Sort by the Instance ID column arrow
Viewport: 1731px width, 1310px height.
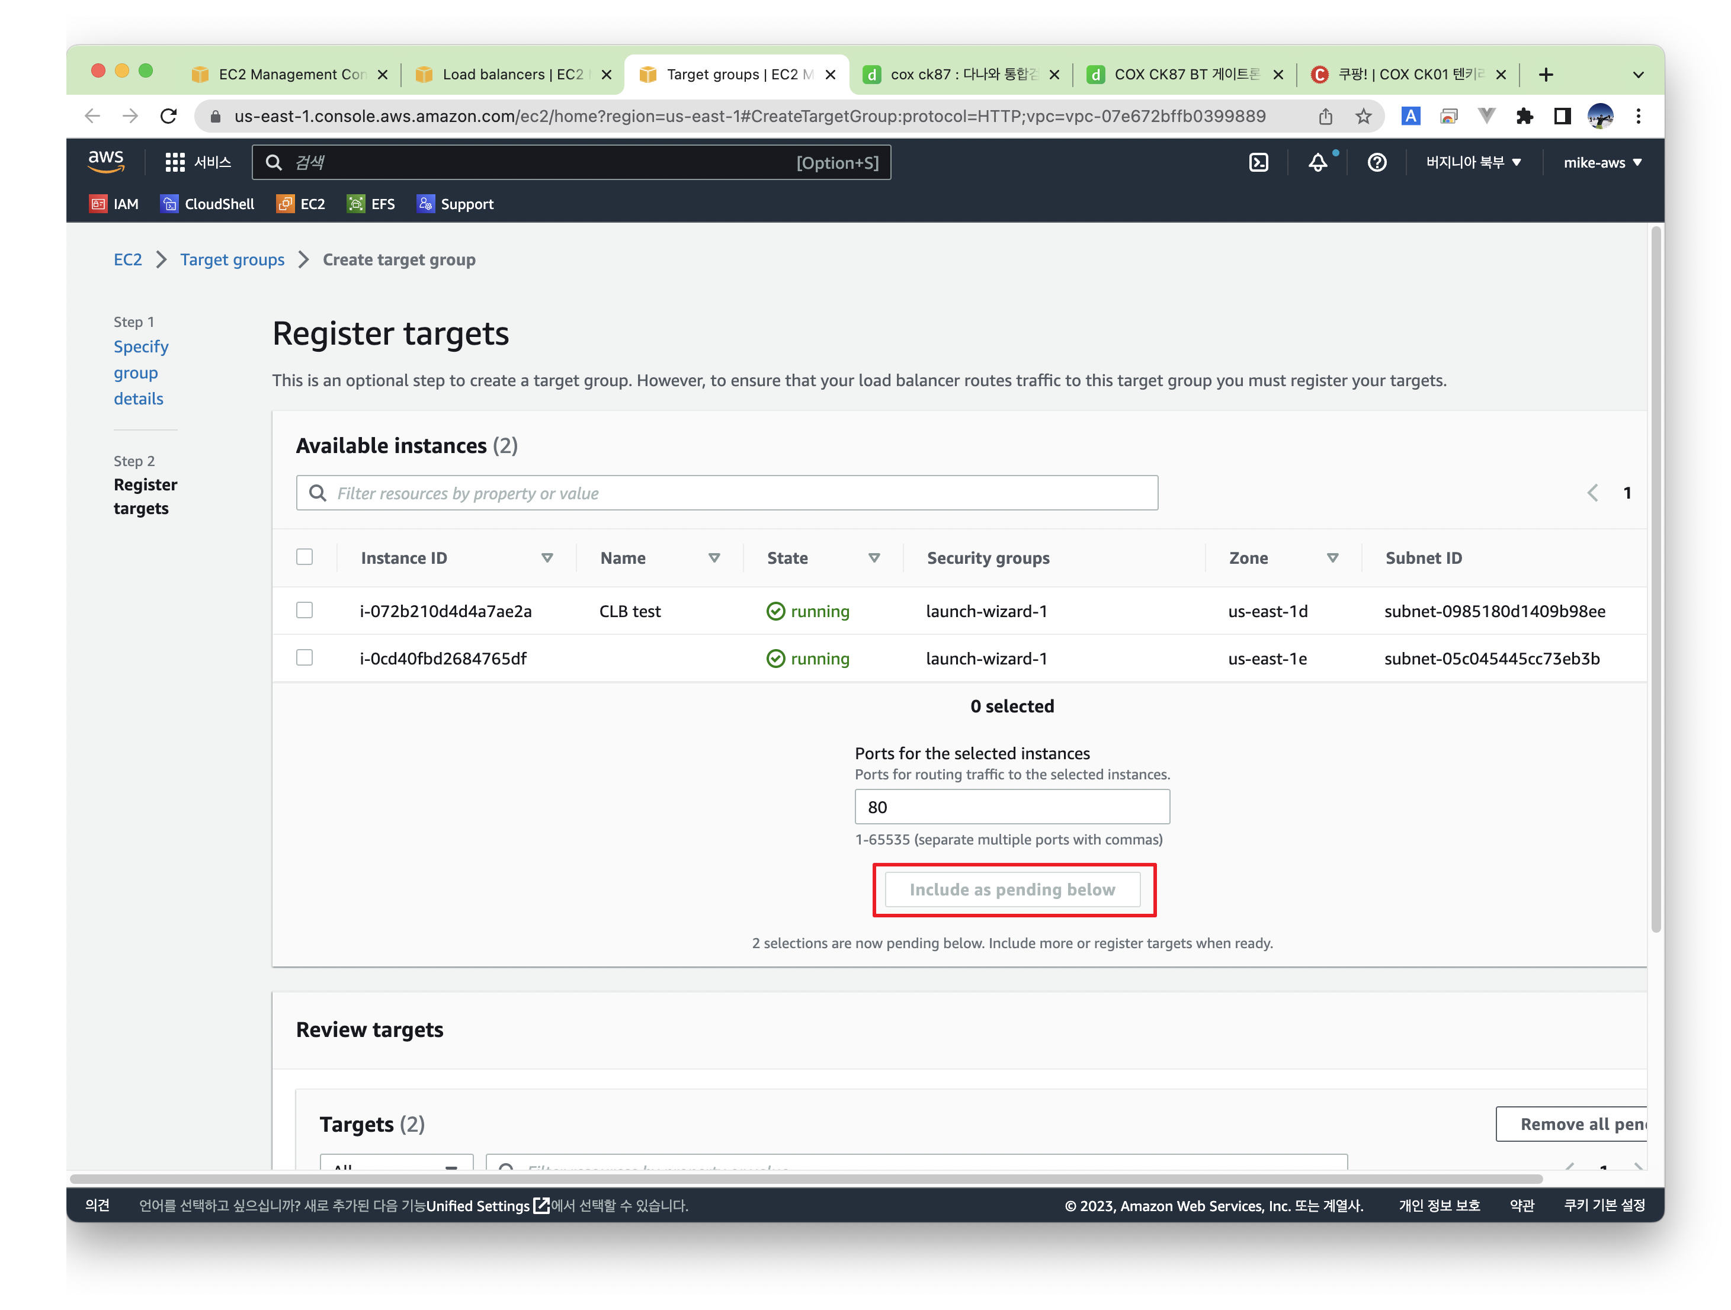click(547, 558)
